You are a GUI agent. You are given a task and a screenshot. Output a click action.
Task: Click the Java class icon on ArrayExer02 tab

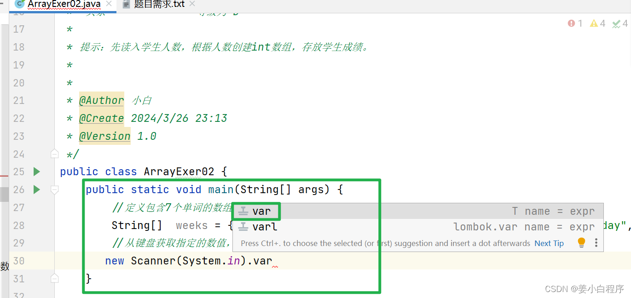click(x=20, y=4)
